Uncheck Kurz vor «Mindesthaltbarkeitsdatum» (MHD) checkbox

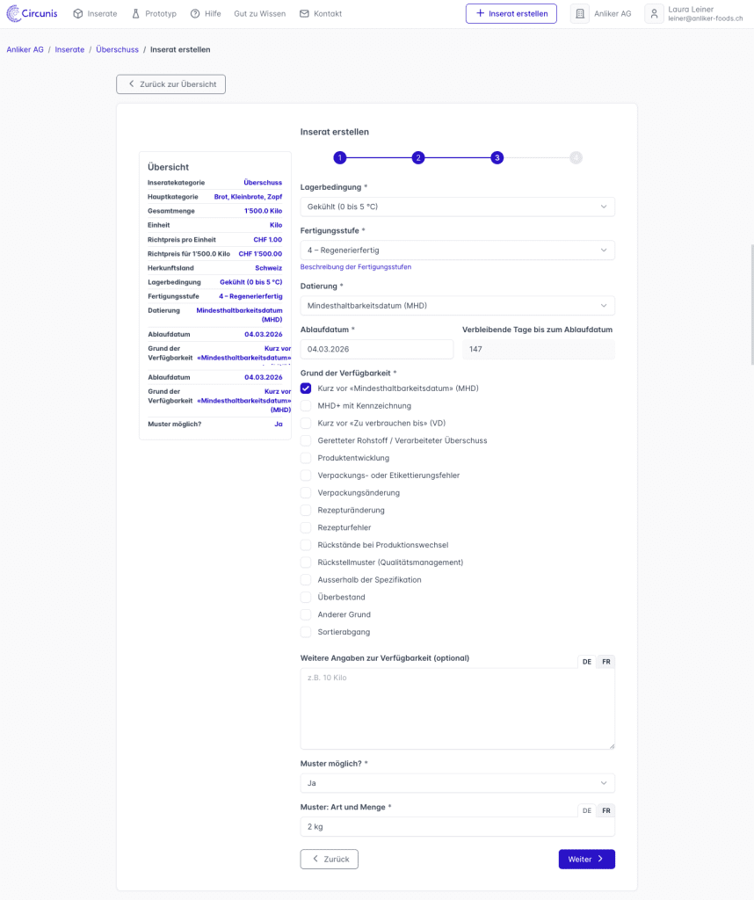[x=306, y=388]
